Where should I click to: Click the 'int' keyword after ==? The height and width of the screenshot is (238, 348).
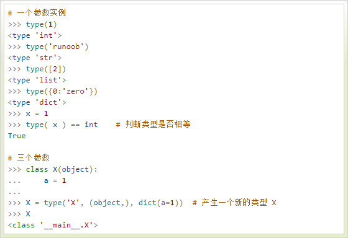point(91,125)
